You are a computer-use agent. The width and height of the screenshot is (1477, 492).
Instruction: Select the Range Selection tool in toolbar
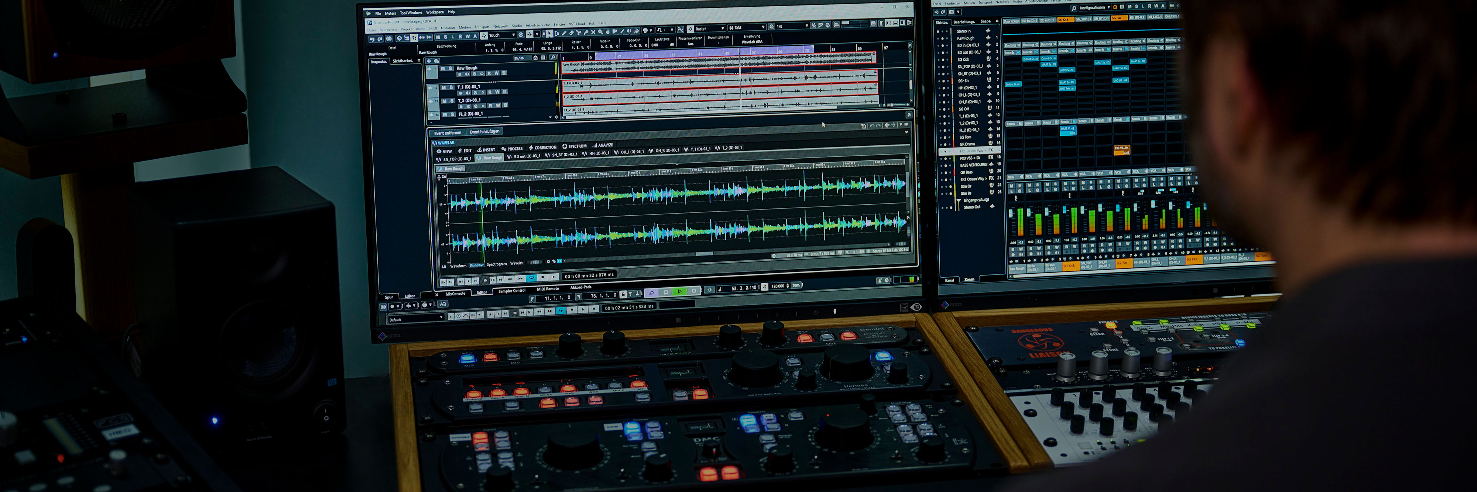557,33
